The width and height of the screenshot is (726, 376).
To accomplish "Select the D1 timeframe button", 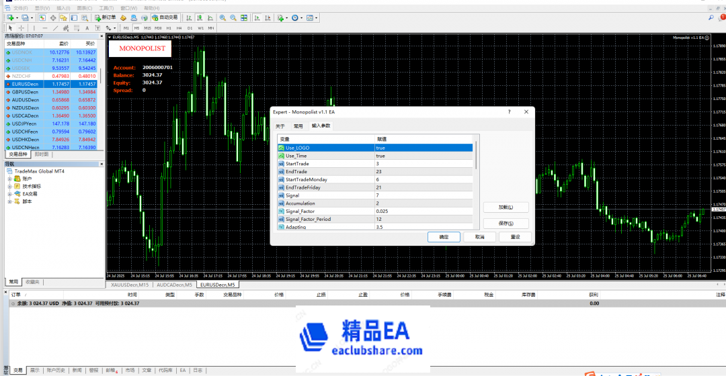I will 190,28.
